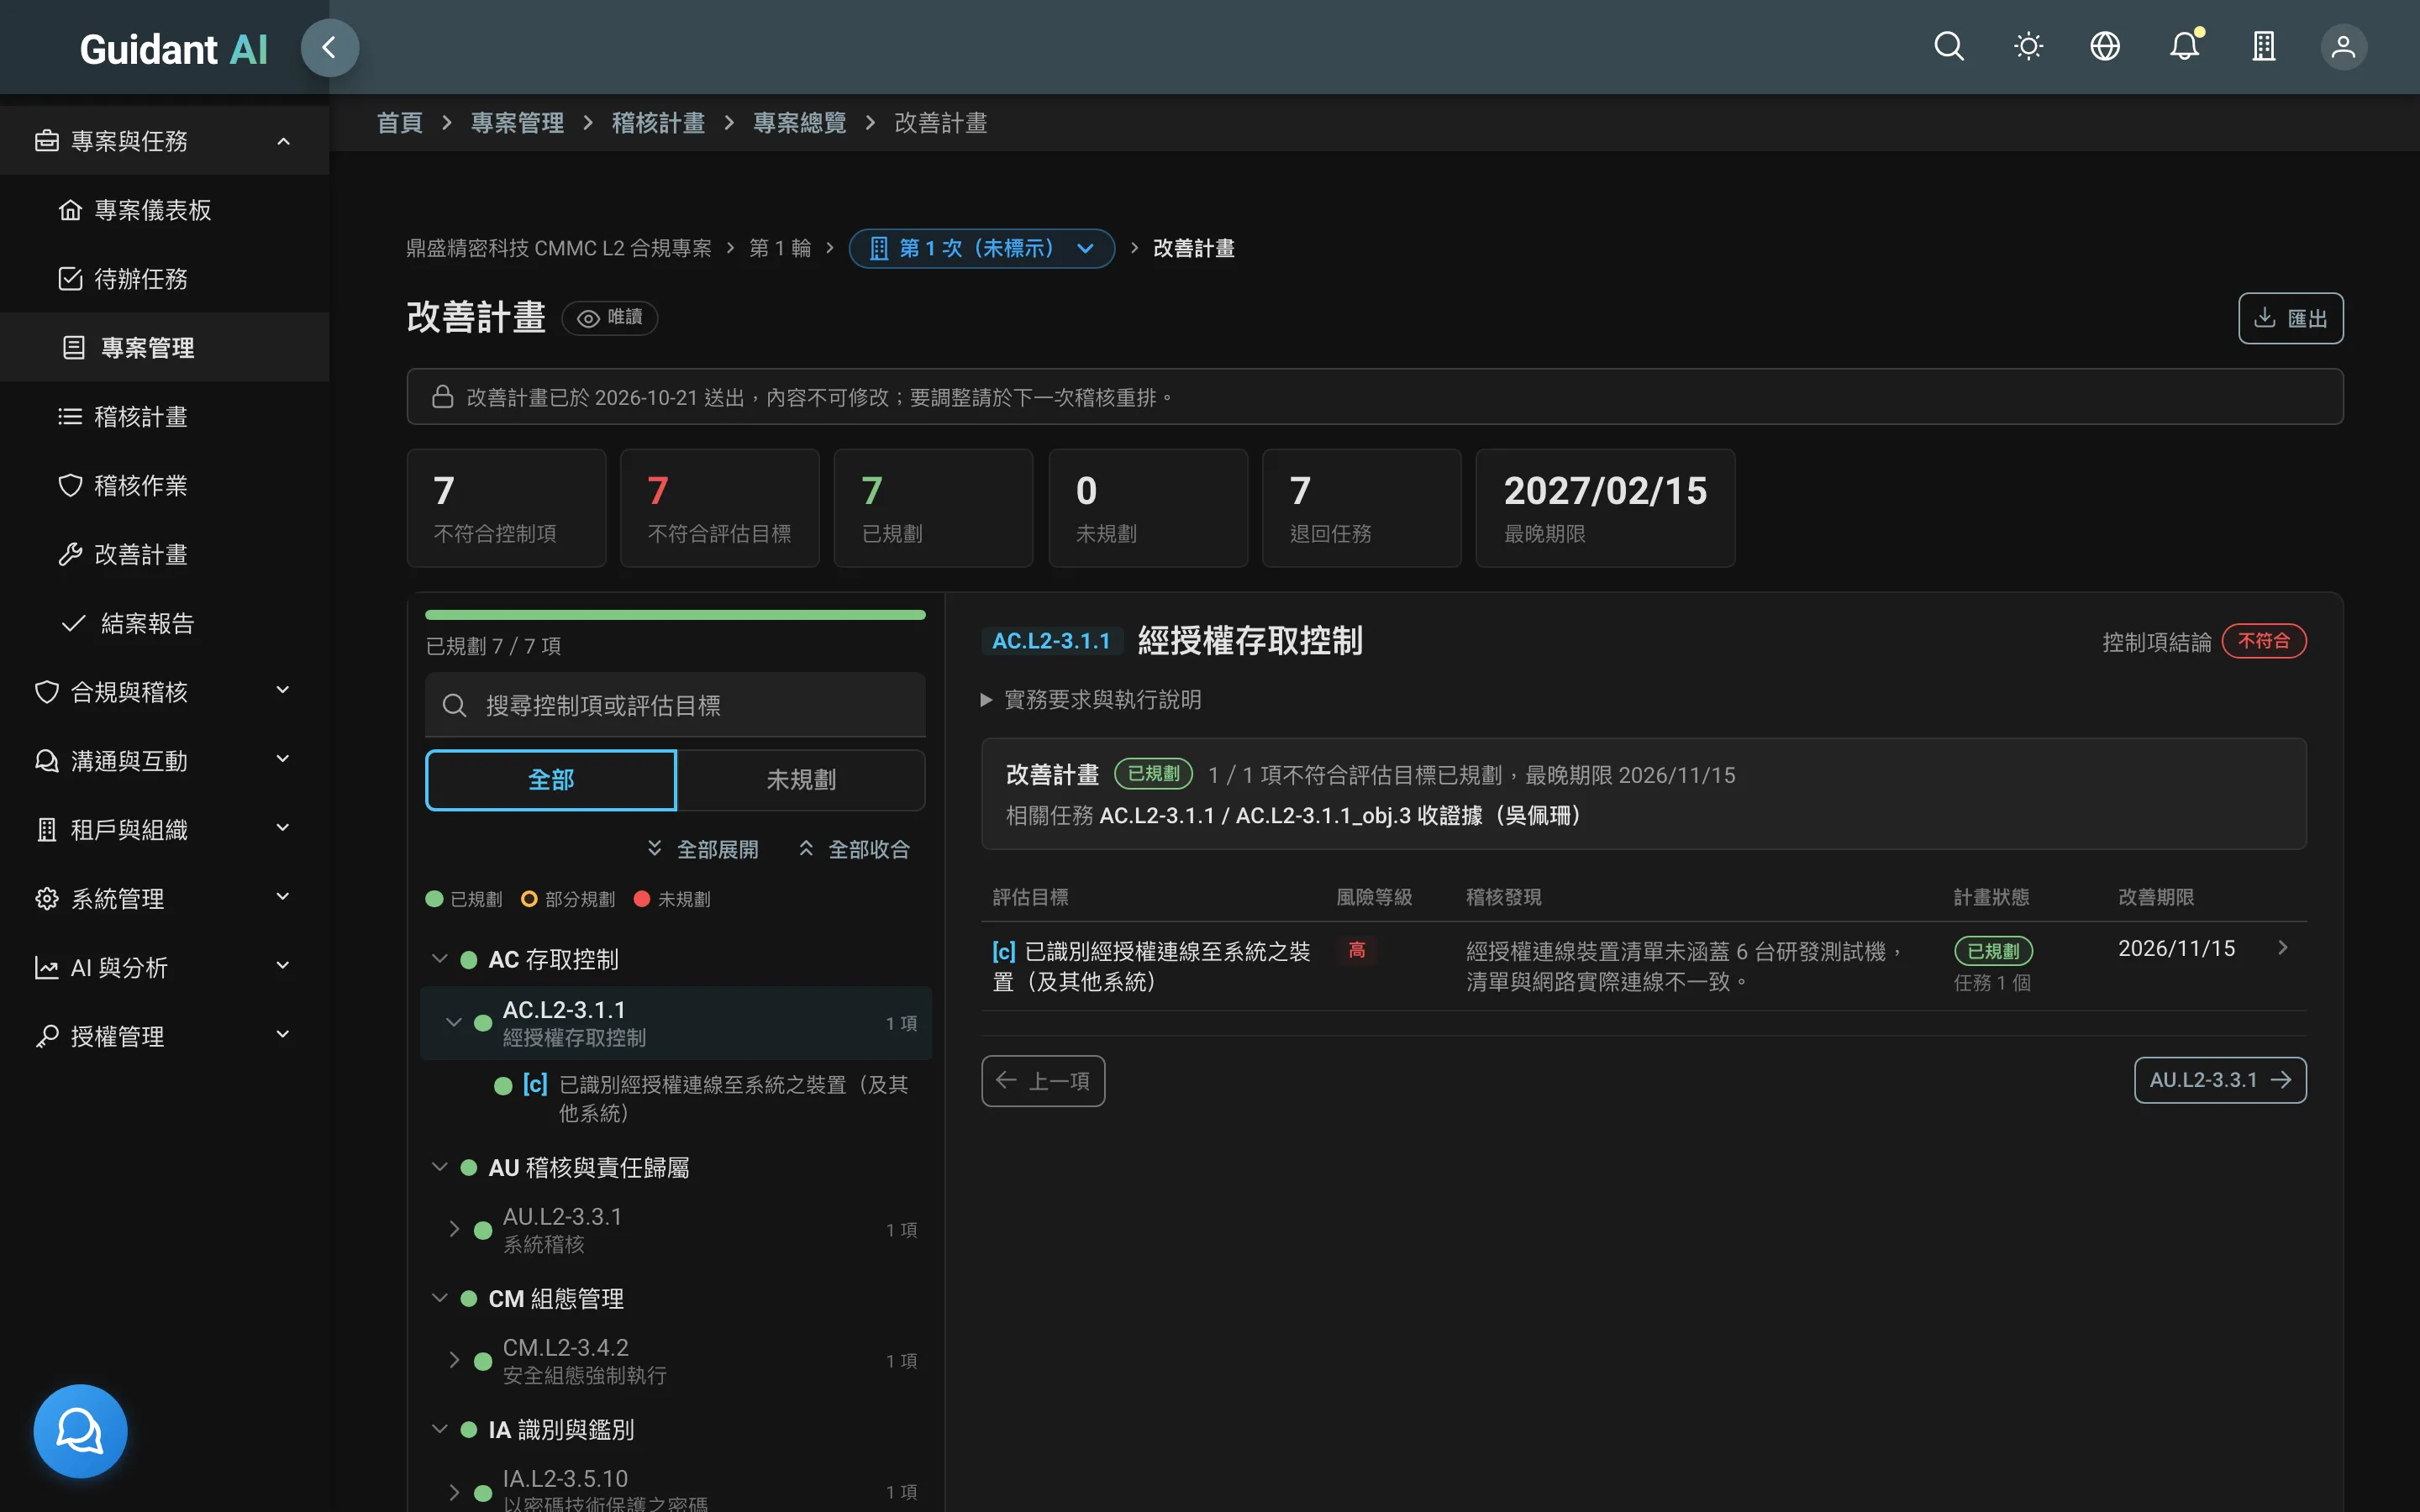Expand AU.L2-3.3.1 系統稽核 node
Viewport: 2420px width, 1512px height.
pos(453,1229)
